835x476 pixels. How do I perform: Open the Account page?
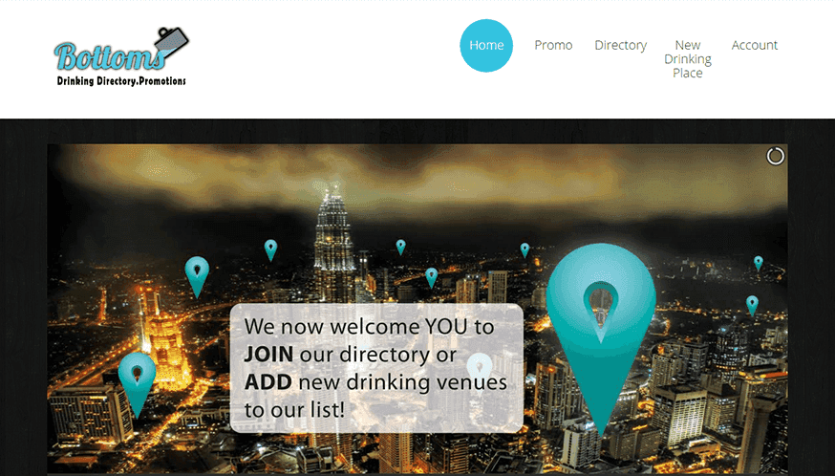pos(755,45)
